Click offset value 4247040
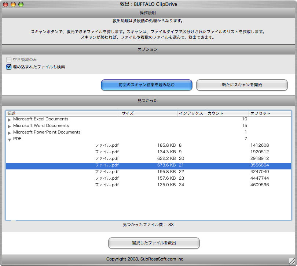 tap(260, 172)
